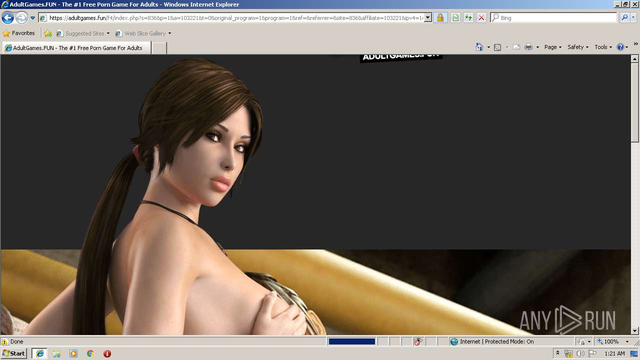Click the search magnifier button

pyautogui.click(x=624, y=18)
